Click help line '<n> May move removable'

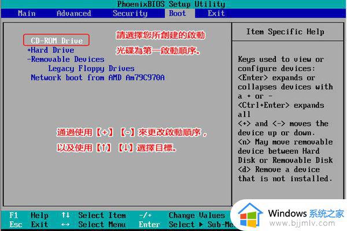click(x=285, y=142)
